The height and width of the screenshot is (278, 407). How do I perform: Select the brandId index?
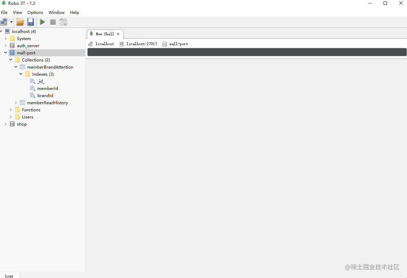[45, 95]
